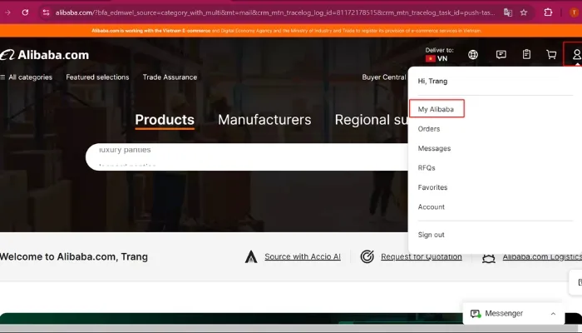Viewport: 582px width, 333px height.
Task: Click the 'Hi, Trang' greeting text
Action: click(x=433, y=81)
